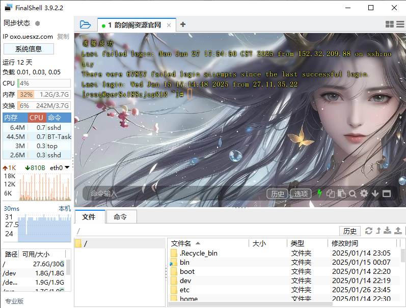Switch to grid window layout icon

point(389,24)
